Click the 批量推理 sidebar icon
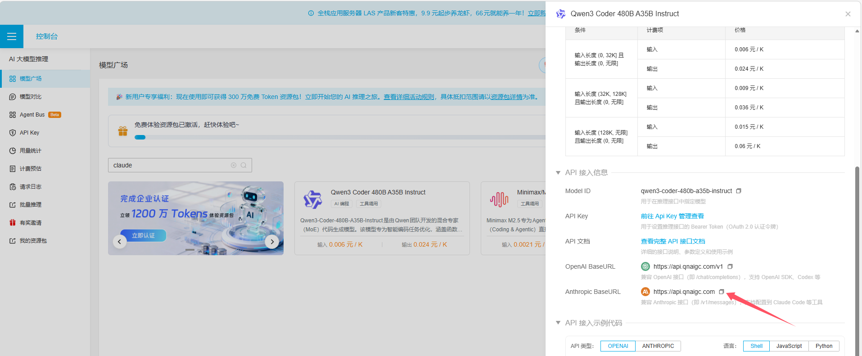The image size is (862, 356). (x=13, y=205)
